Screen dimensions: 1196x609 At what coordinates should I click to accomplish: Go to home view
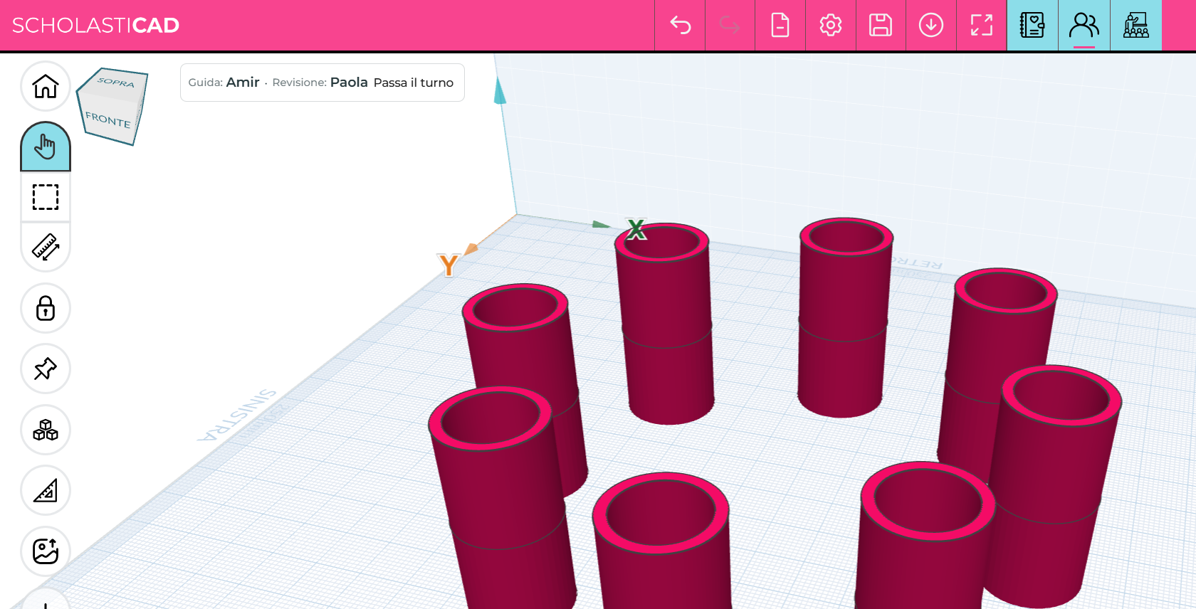(x=46, y=87)
